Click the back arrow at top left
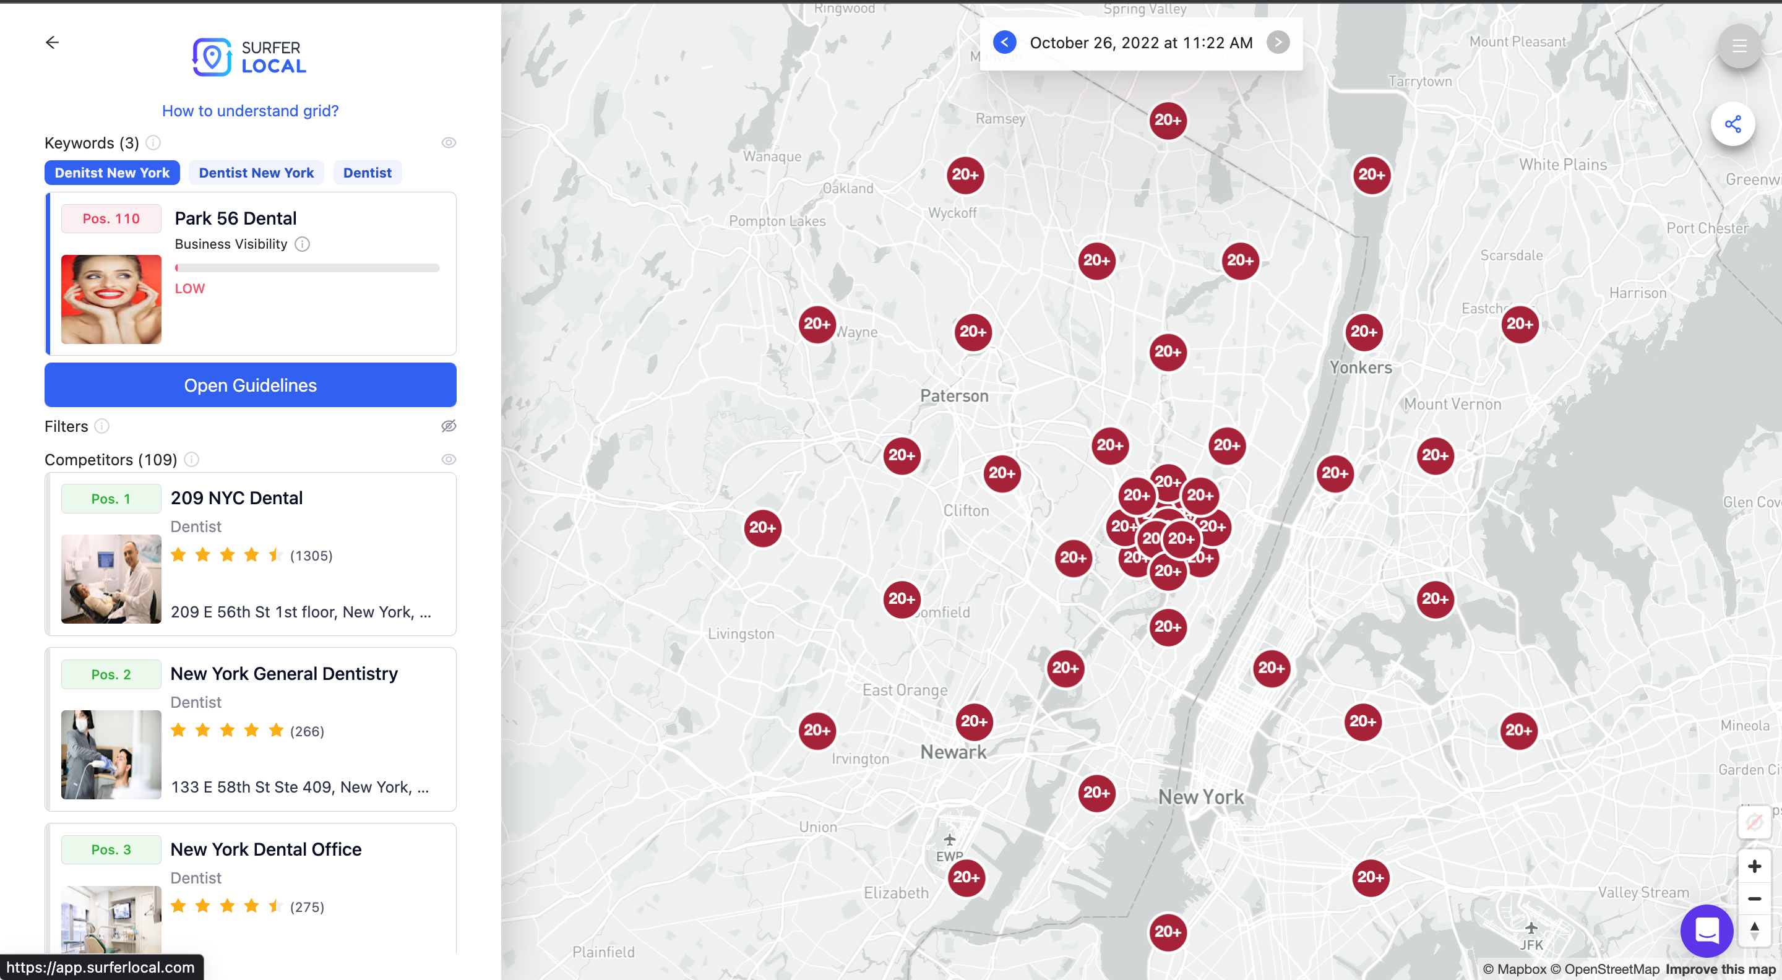This screenshot has width=1782, height=980. [53, 42]
